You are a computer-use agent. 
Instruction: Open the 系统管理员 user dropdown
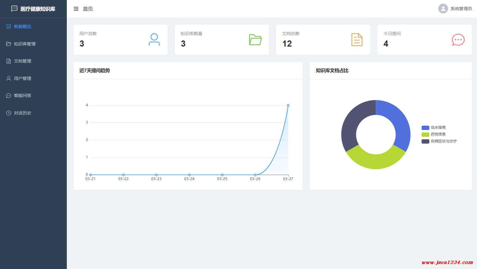tap(461, 9)
